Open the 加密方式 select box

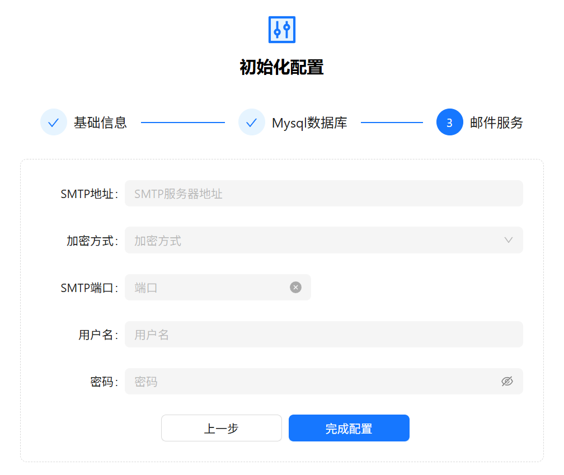coord(313,240)
